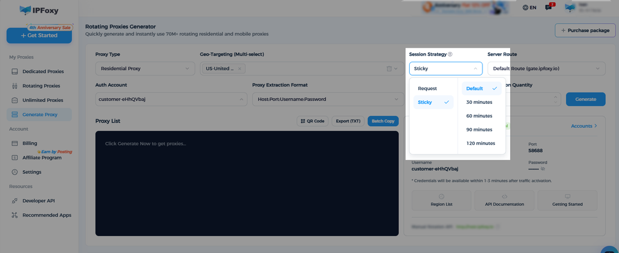This screenshot has height=253, width=619.
Task: Reveal password via the eye icon
Action: (543, 168)
